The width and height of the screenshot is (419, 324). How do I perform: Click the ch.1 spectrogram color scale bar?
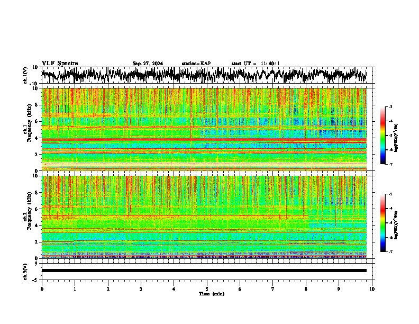383,136
